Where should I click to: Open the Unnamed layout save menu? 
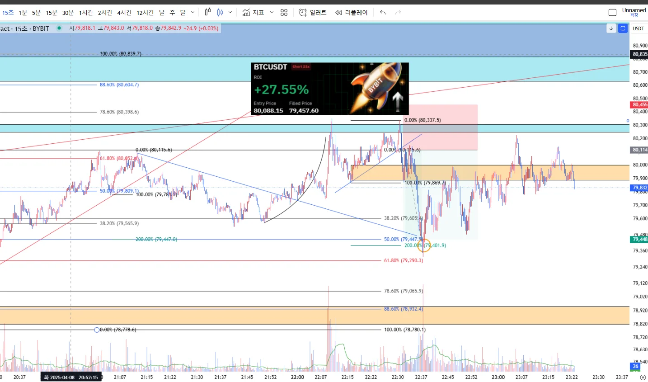(634, 12)
